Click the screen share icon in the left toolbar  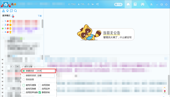click(11, 11)
